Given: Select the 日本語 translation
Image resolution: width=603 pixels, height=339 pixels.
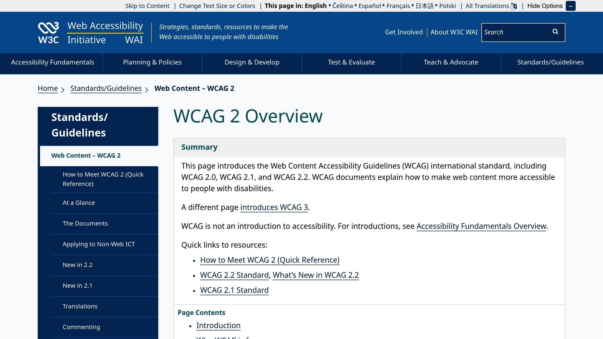Looking at the screenshot, I should pos(425,6).
